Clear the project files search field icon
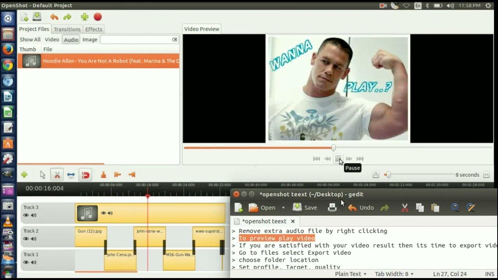The width and height of the screenshot is (498, 280). (x=175, y=39)
